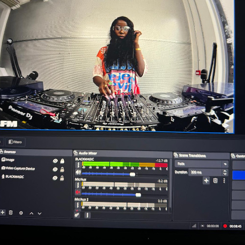Mute the BLACKMAGIC audio channel
245x245 pixels.
pyautogui.click(x=78, y=172)
